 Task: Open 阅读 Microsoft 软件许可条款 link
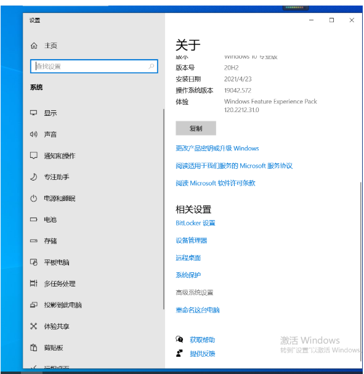click(x=216, y=183)
